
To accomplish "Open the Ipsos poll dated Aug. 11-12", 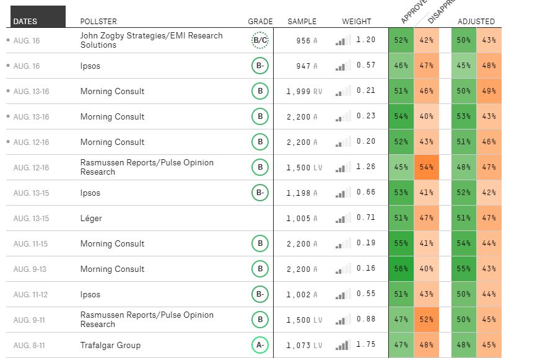I will point(90,295).
